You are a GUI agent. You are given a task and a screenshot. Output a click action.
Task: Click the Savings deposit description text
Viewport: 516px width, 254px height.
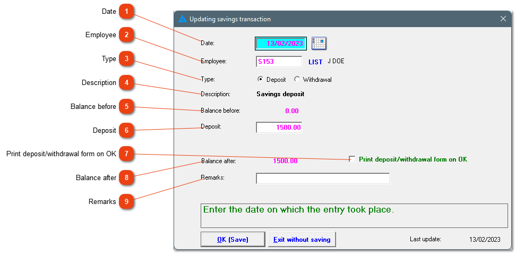click(280, 94)
